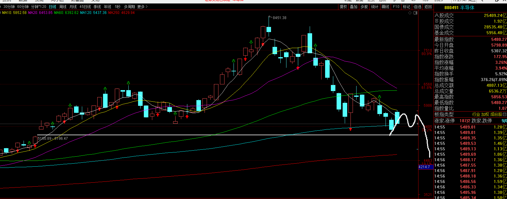This screenshot has width=507, height=199.
Task: Click the 昨日收盘 row
Action: [x=470, y=51]
